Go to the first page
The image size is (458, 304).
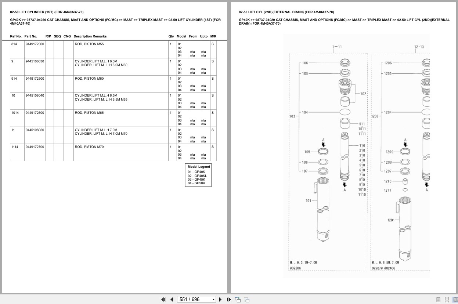point(163,300)
